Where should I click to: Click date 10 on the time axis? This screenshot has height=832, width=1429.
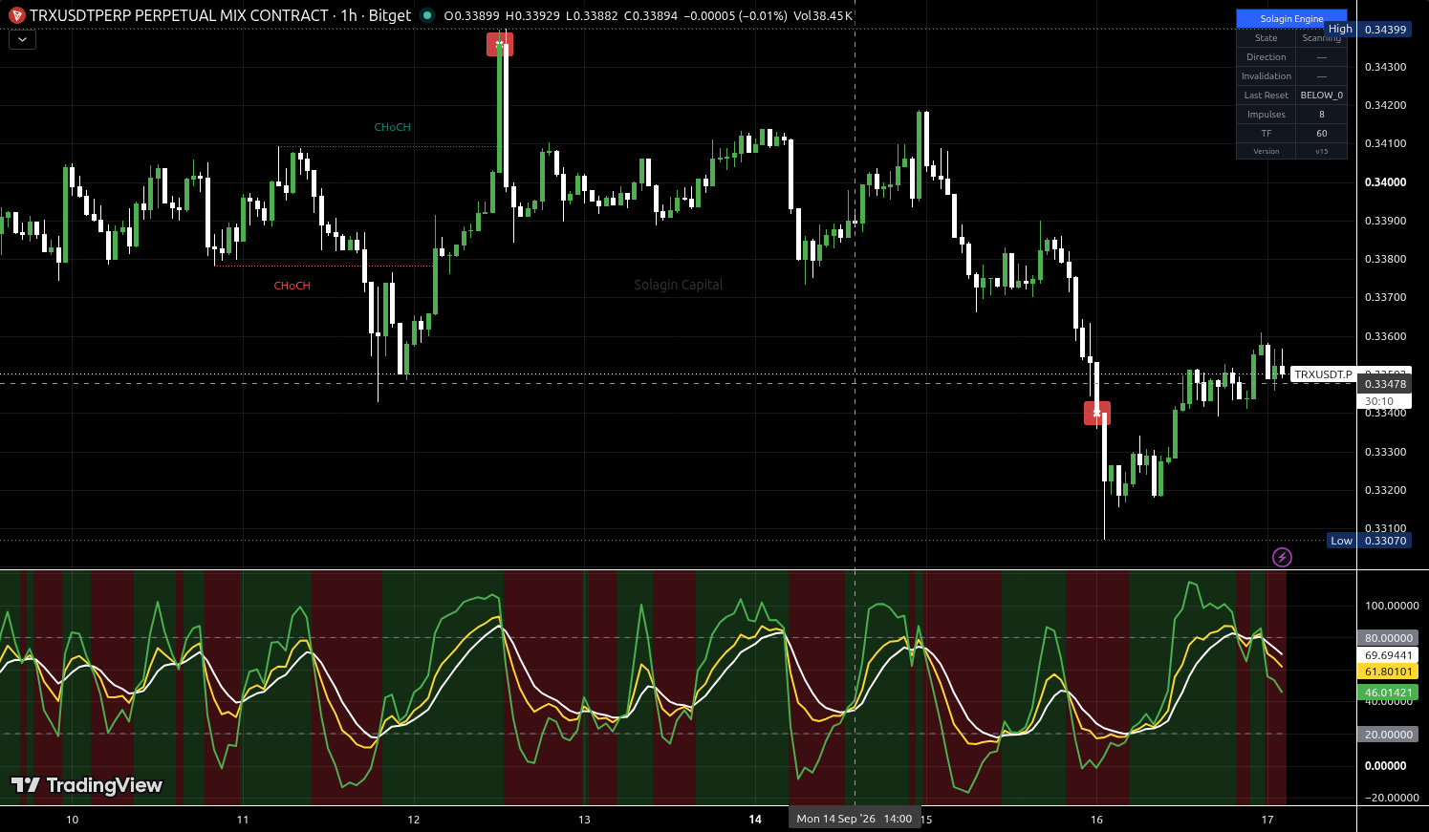click(72, 820)
